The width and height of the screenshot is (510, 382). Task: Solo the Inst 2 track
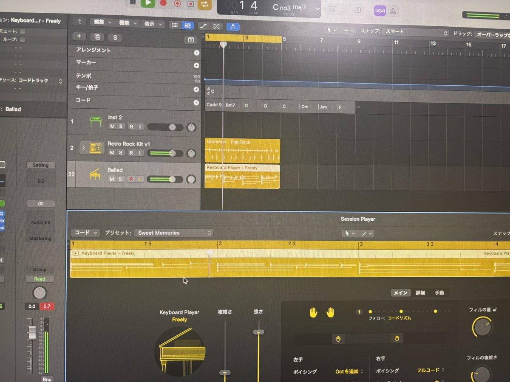pyautogui.click(x=121, y=126)
